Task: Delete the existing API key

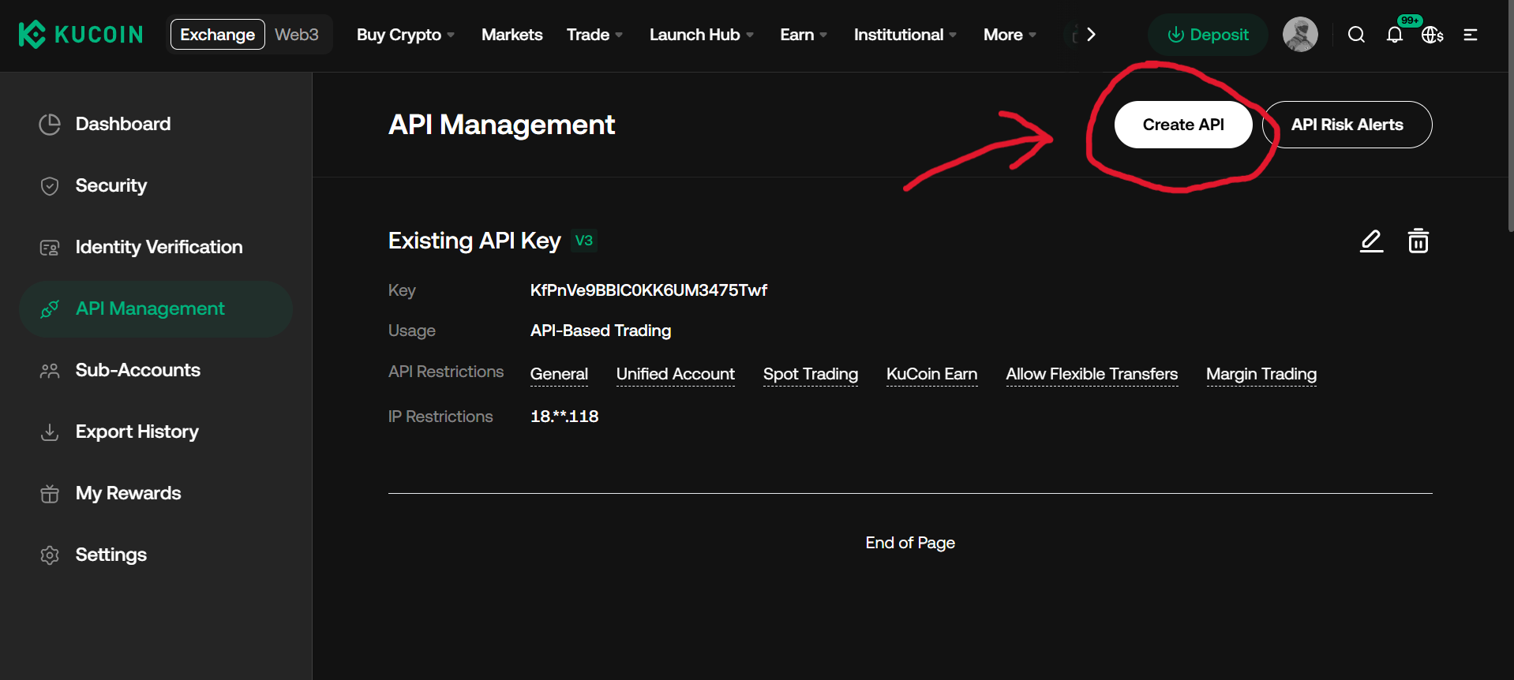Action: coord(1418,241)
